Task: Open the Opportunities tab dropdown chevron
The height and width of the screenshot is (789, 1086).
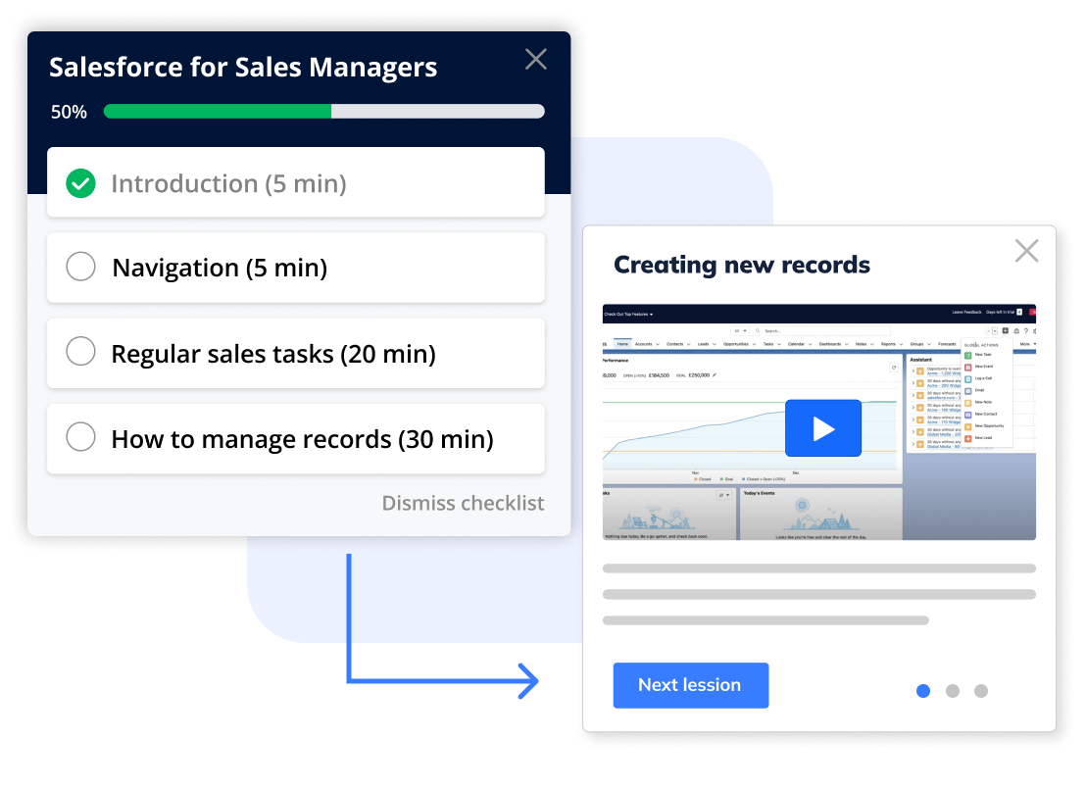Action: (755, 343)
